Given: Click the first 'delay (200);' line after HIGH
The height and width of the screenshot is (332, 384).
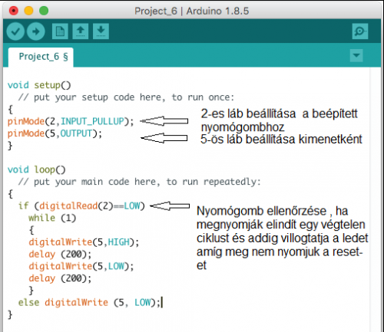Looking at the screenshot, I should pos(60,255).
